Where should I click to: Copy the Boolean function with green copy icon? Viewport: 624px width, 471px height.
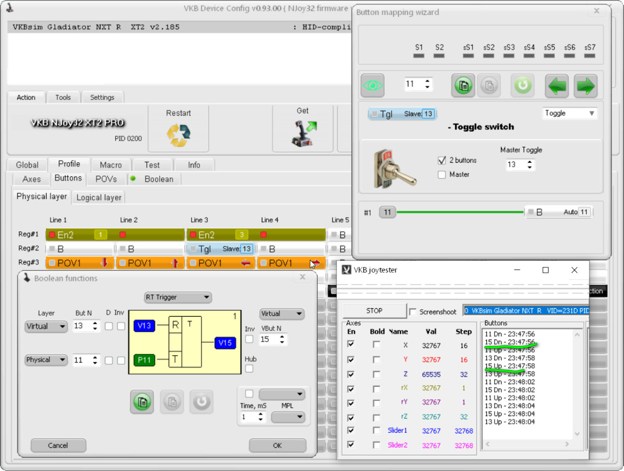[142, 402]
